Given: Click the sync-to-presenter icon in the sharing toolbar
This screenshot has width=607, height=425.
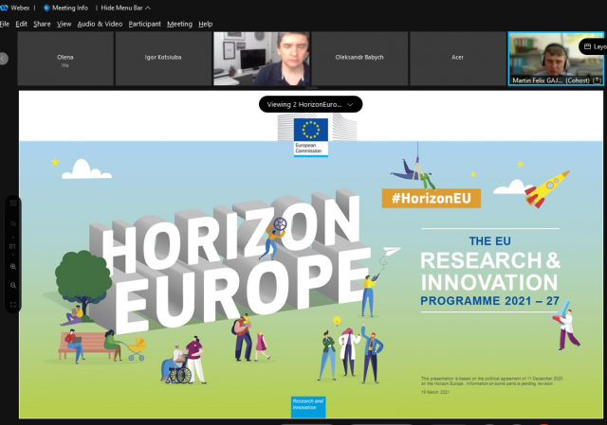Looking at the screenshot, I should [12, 223].
